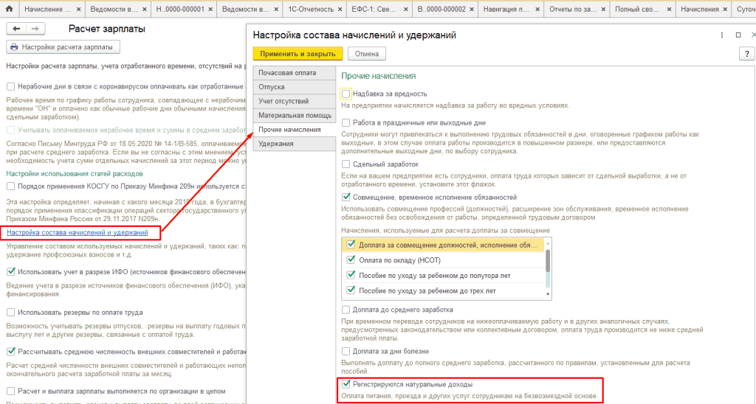
Task: Open help with the question mark button
Action: click(747, 54)
